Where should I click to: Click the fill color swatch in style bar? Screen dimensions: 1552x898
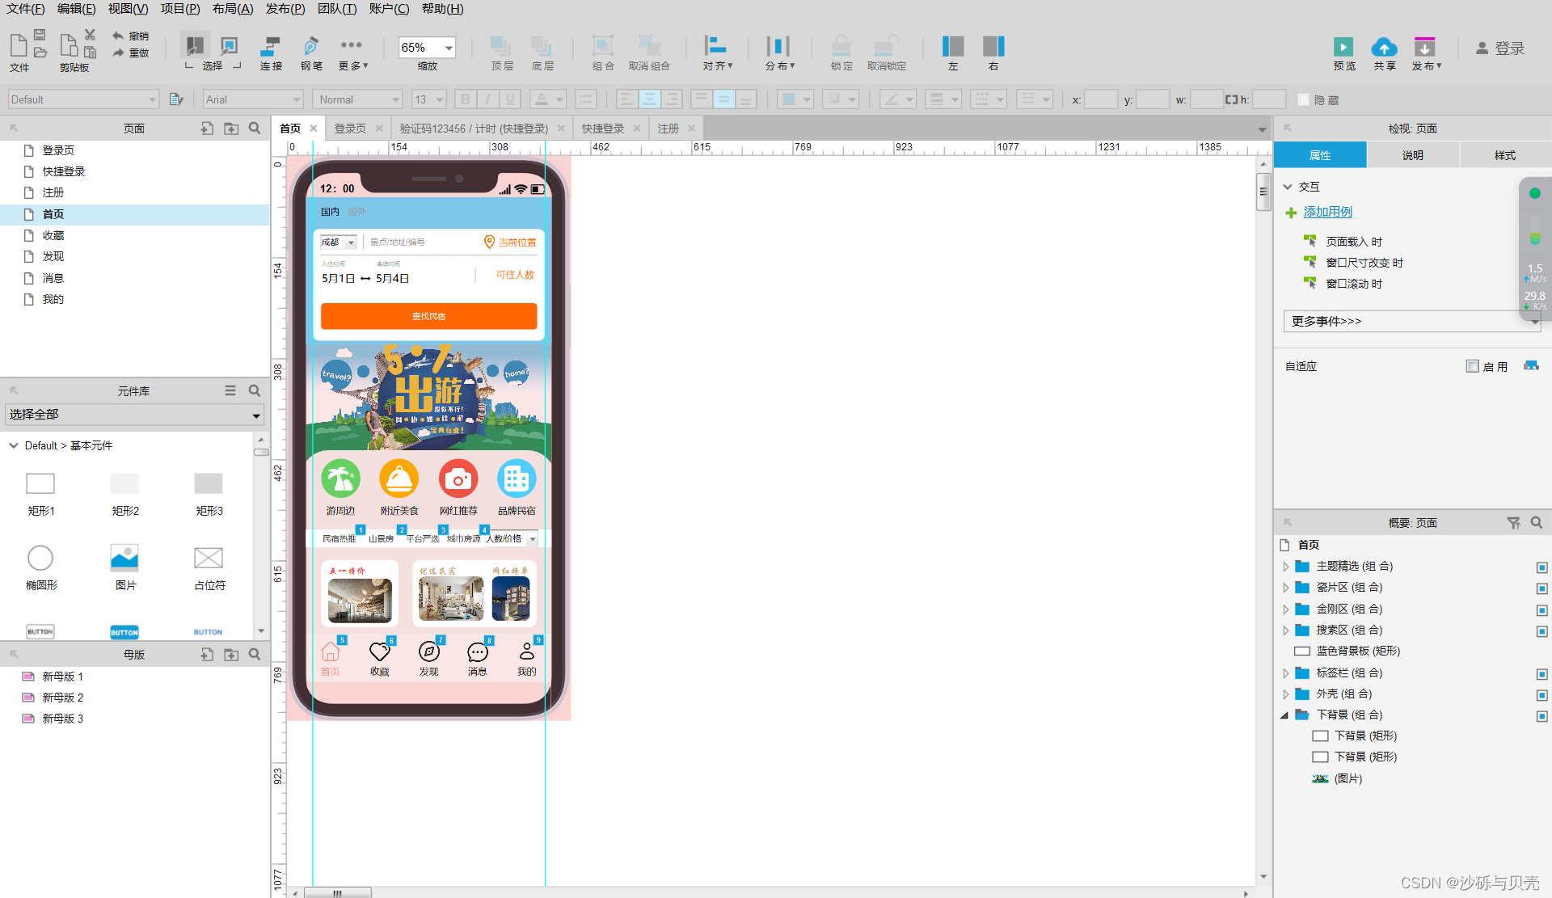788,99
